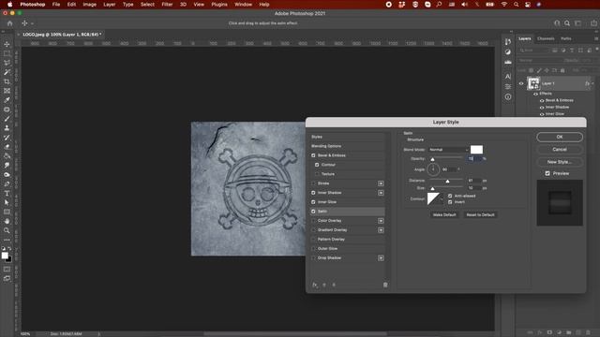Viewport: 600px width, 337px height.
Task: Add another Drop Shadow with plus button
Action: coord(381,258)
